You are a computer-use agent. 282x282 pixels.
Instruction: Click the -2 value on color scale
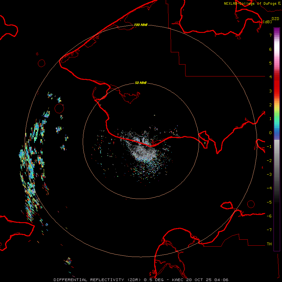click(269, 161)
